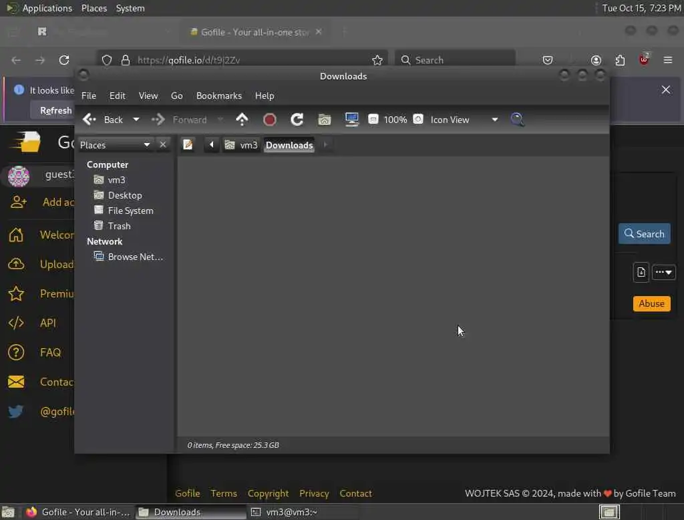The image size is (684, 520).
Task: Click Firefox search box
Action: coord(455,59)
